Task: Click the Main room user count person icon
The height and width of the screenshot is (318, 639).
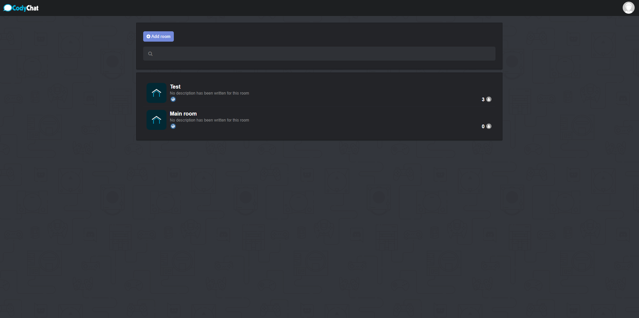Action: [x=489, y=126]
